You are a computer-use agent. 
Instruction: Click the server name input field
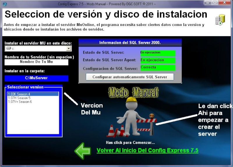(x=36, y=62)
